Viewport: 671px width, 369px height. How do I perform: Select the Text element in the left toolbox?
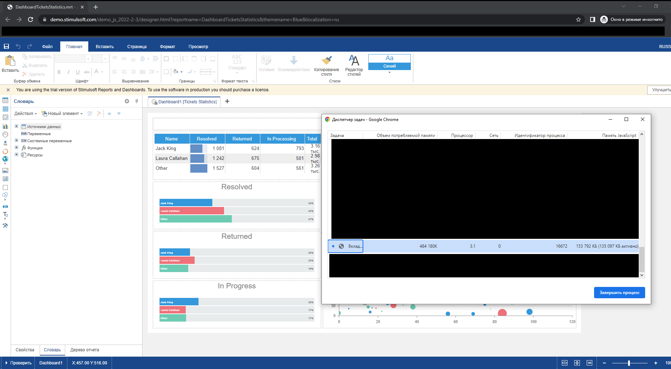click(x=5, y=179)
